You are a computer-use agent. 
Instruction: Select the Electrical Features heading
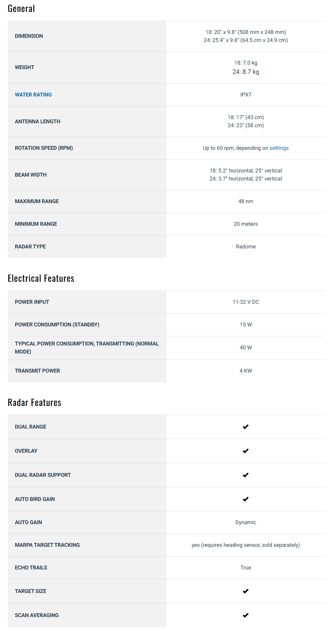[x=41, y=278]
